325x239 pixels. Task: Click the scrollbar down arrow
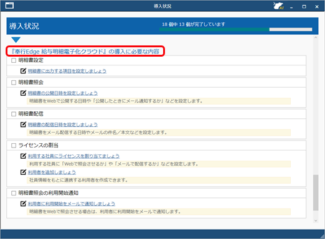316,221
